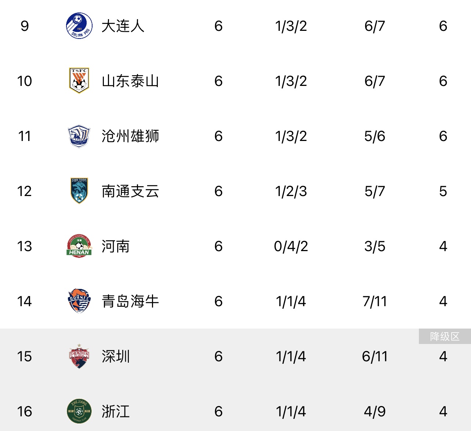Open team name 深圳
The height and width of the screenshot is (431, 471).
coord(116,356)
